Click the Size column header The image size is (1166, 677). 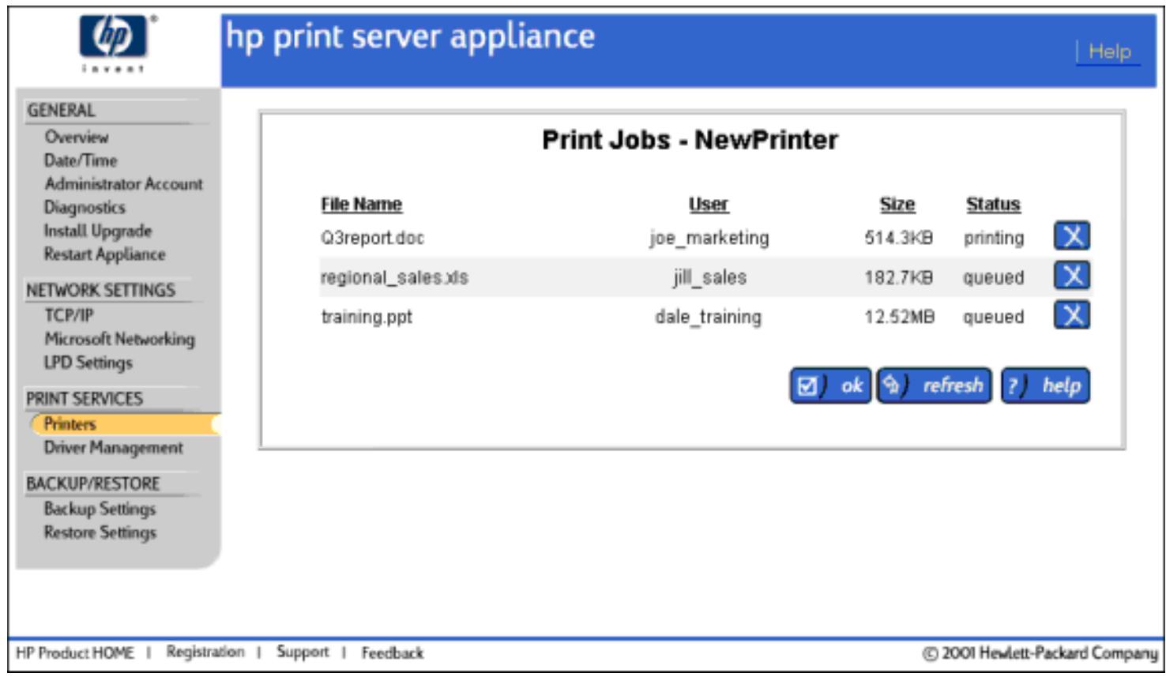[x=897, y=205]
